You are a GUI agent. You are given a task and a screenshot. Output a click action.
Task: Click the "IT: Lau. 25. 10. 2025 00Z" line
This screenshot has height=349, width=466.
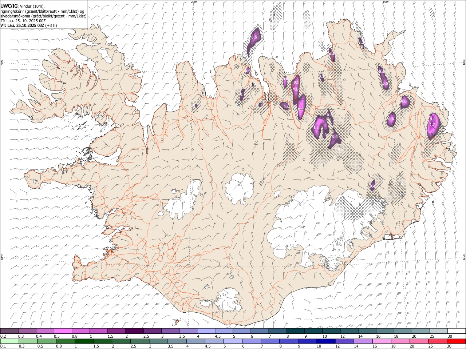click(23, 21)
